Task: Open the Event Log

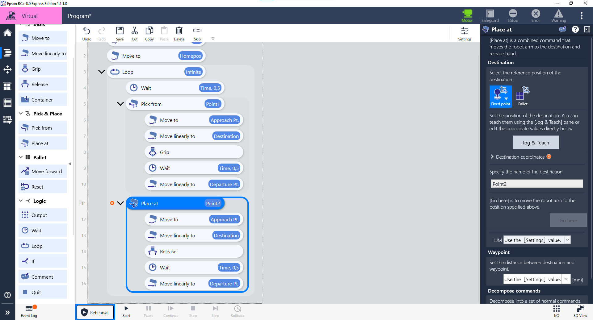Action: pos(29,311)
